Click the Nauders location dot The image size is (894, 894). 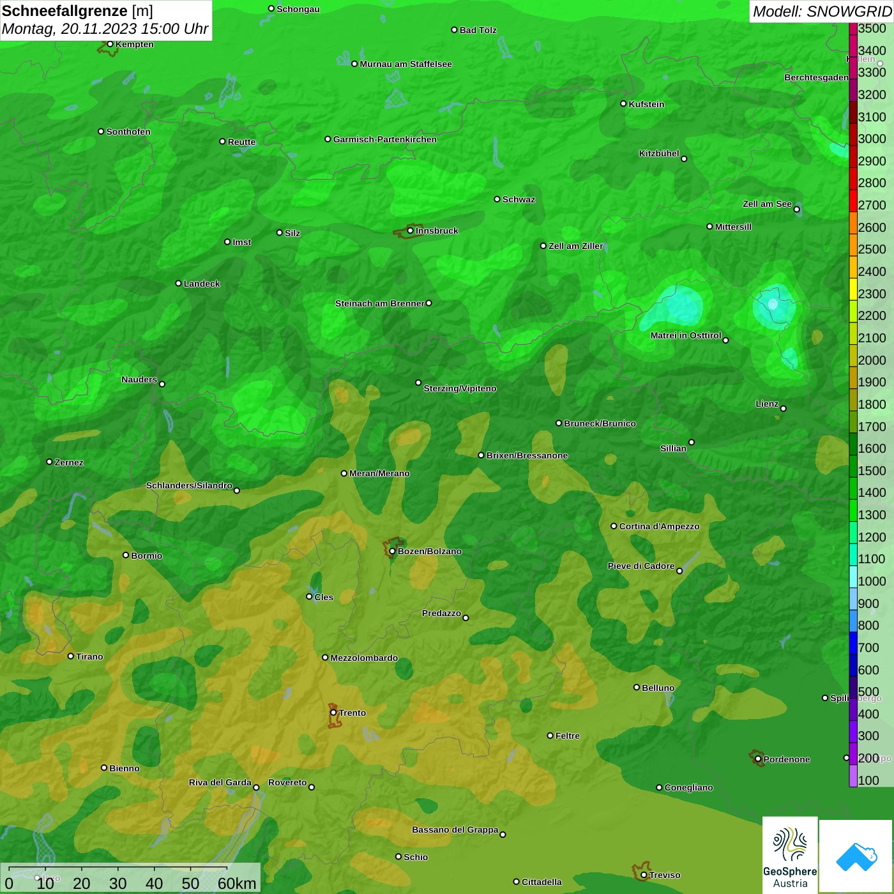click(162, 384)
